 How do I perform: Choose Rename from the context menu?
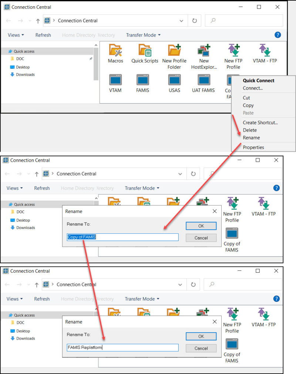(x=251, y=137)
